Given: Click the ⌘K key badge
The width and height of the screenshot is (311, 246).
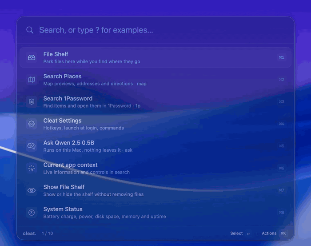Looking at the screenshot, I should pos(283,233).
